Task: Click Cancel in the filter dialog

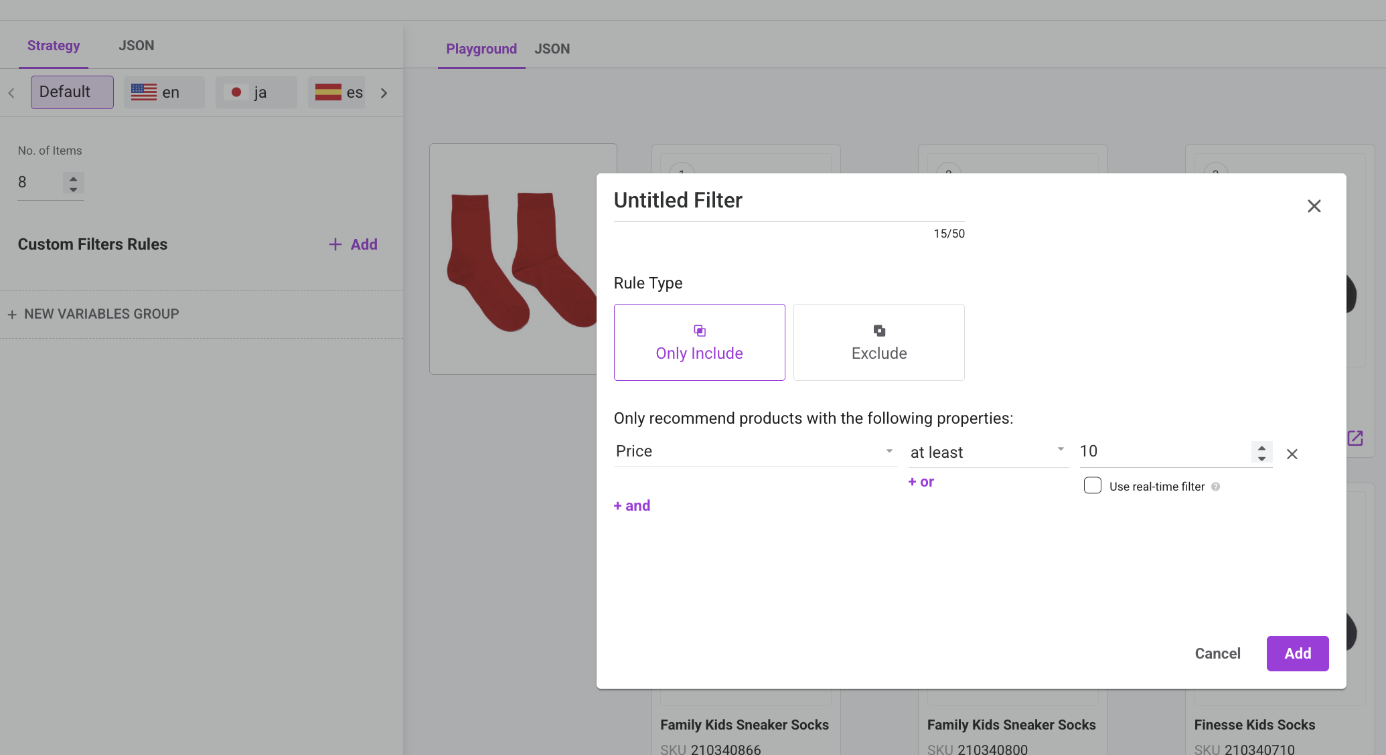Action: pos(1217,653)
